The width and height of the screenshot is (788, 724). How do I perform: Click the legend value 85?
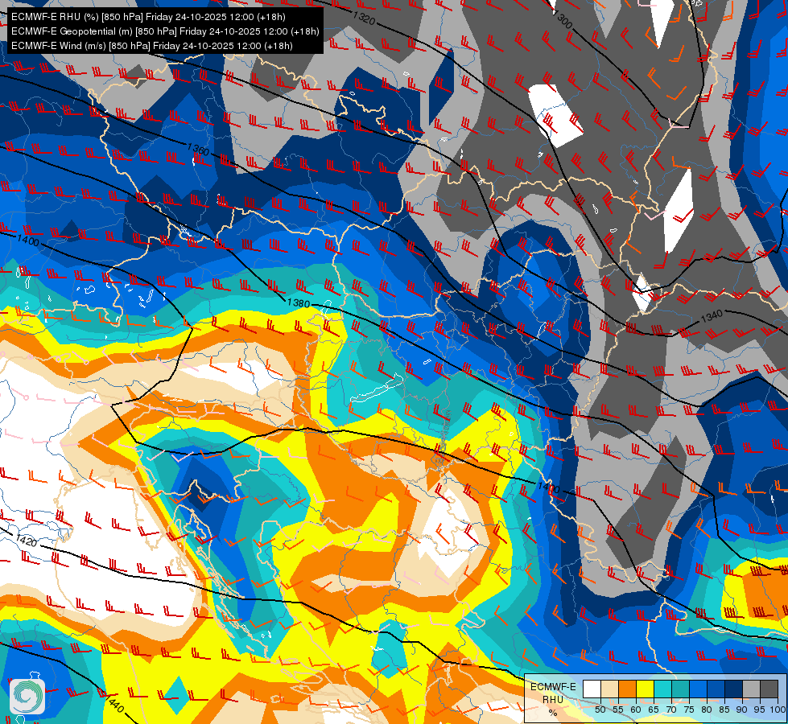[x=724, y=710]
